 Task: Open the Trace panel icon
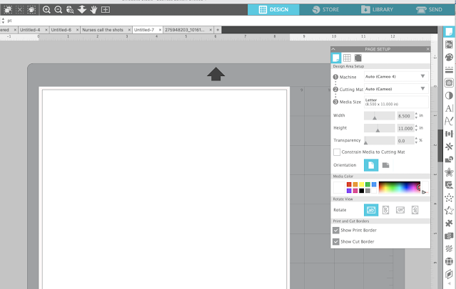[x=449, y=83]
